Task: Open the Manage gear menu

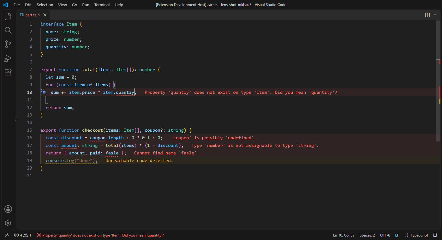Action: click(x=8, y=223)
